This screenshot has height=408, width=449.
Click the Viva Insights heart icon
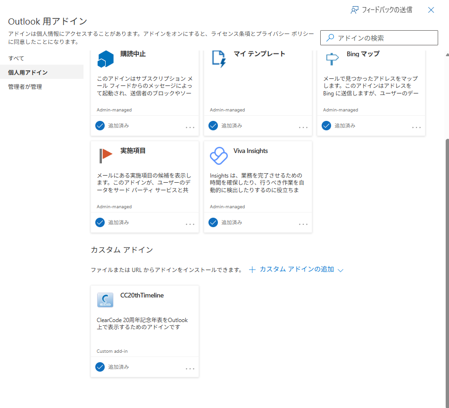coord(219,156)
